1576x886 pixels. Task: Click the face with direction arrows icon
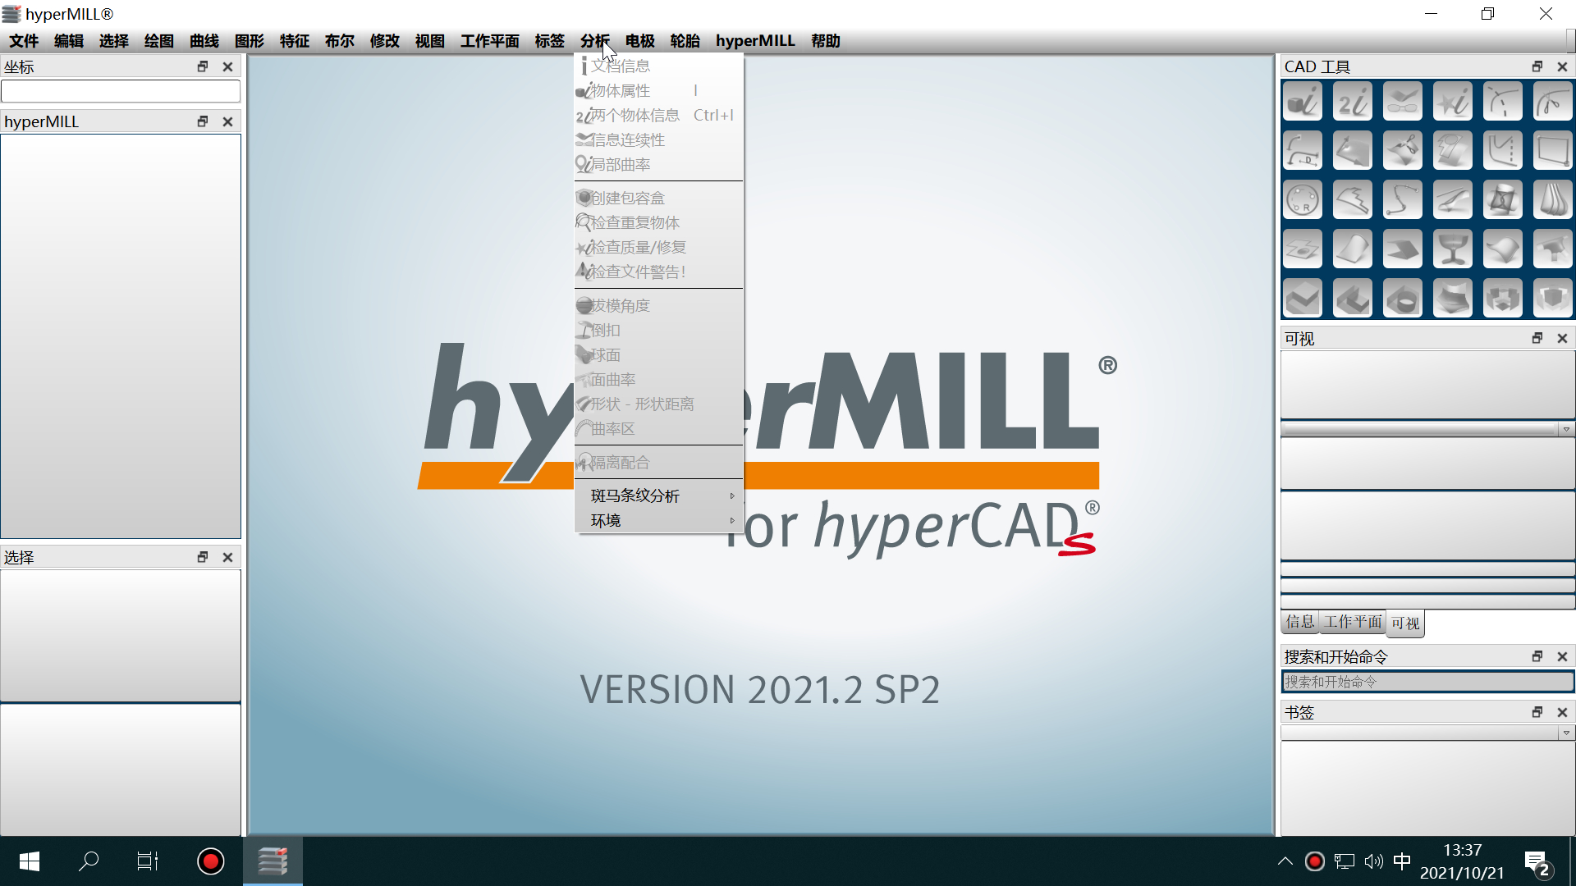pyautogui.click(x=1353, y=151)
